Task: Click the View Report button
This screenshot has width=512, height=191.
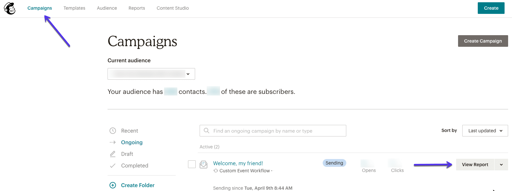Action: click(475, 165)
